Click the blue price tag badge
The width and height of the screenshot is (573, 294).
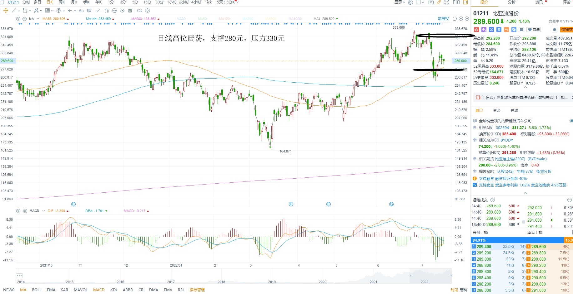pos(514,30)
